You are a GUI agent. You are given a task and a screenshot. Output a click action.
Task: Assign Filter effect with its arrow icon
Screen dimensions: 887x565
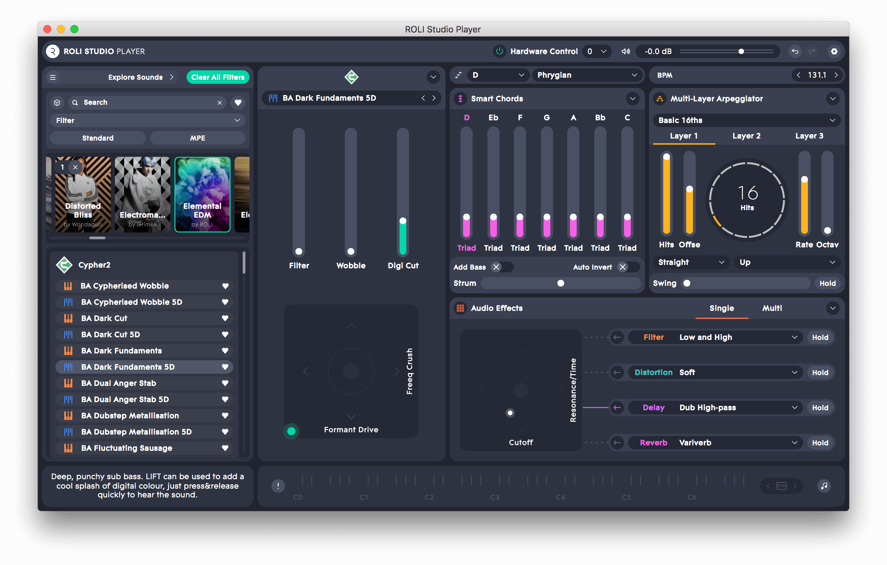click(617, 337)
